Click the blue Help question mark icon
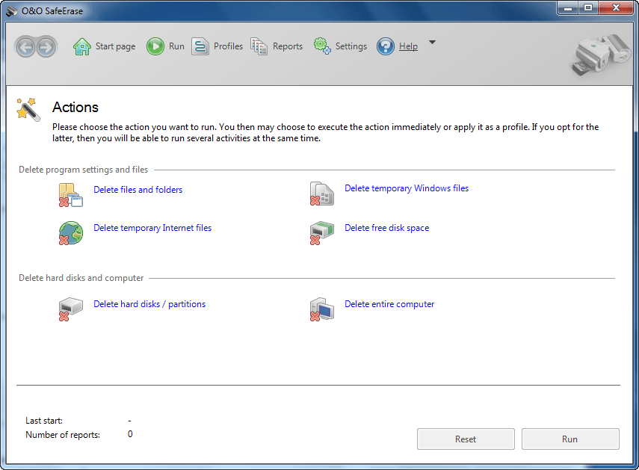 pos(386,46)
